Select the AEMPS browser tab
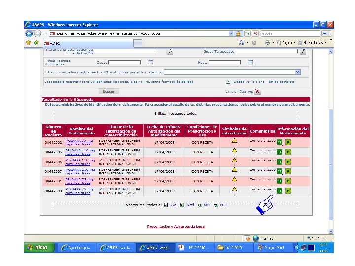The image size is (355, 266). (88, 43)
